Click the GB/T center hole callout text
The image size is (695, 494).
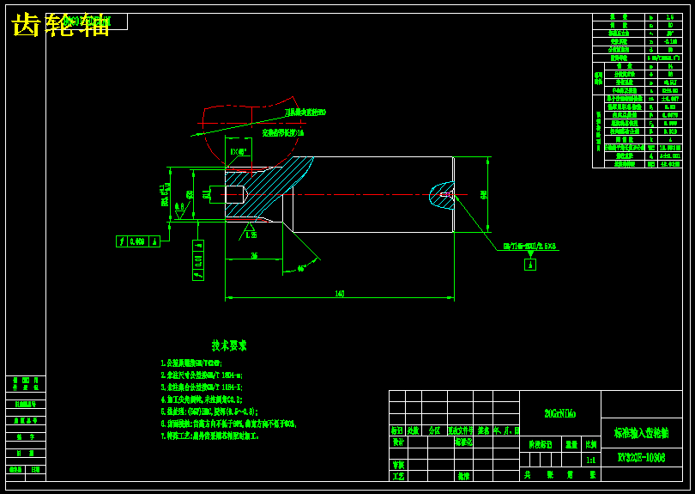529,247
